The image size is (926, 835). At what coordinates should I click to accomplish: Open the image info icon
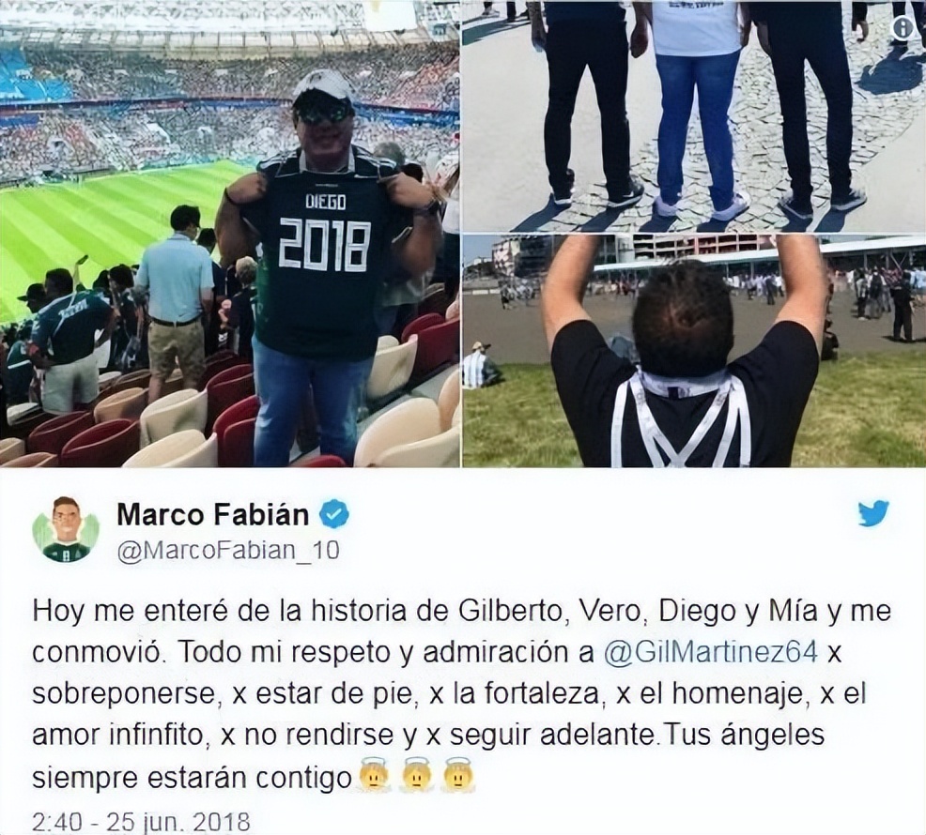point(903,27)
